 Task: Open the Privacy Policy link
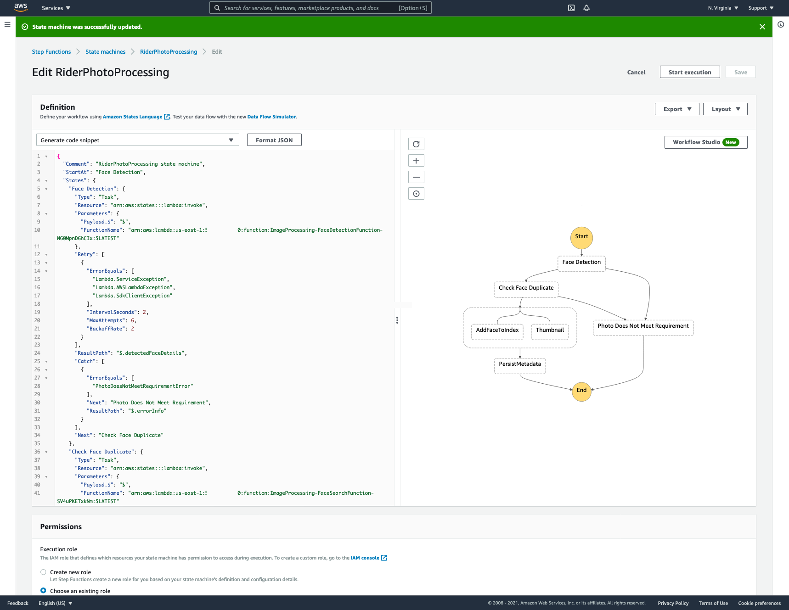tap(673, 603)
